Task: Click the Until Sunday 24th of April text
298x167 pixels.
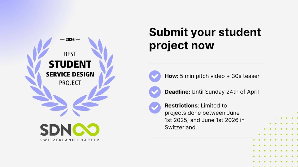Action: 225,92
